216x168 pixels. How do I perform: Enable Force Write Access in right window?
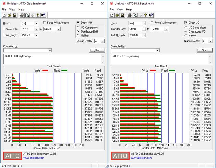tap(152, 22)
